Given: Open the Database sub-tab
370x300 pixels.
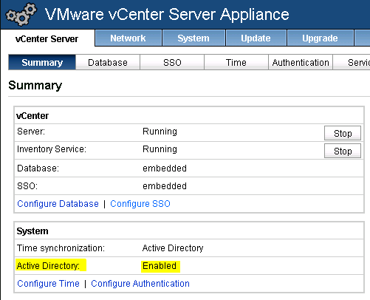Looking at the screenshot, I should coord(108,62).
